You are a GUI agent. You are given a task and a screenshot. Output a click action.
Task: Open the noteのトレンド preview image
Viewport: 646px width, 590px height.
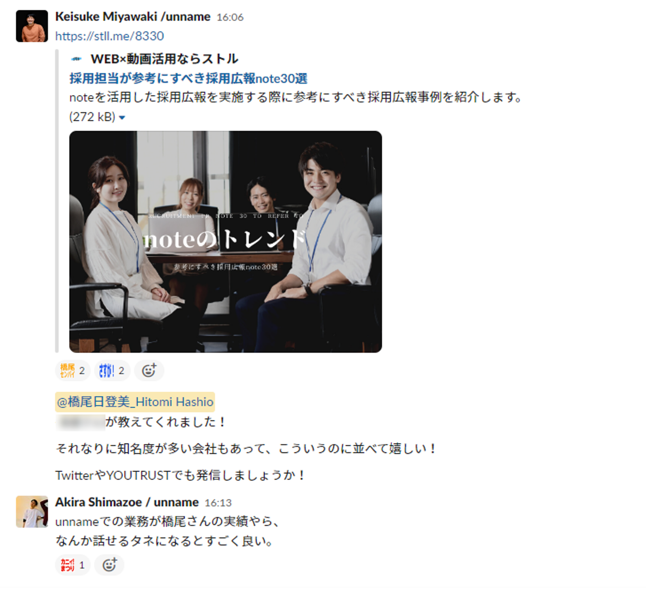tap(226, 242)
